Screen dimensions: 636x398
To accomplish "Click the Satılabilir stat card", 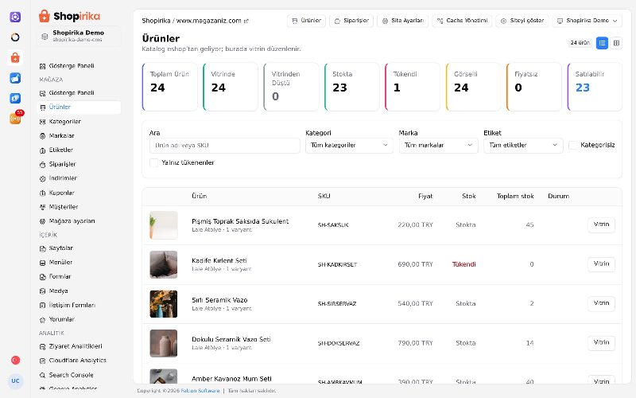I will 595,87.
